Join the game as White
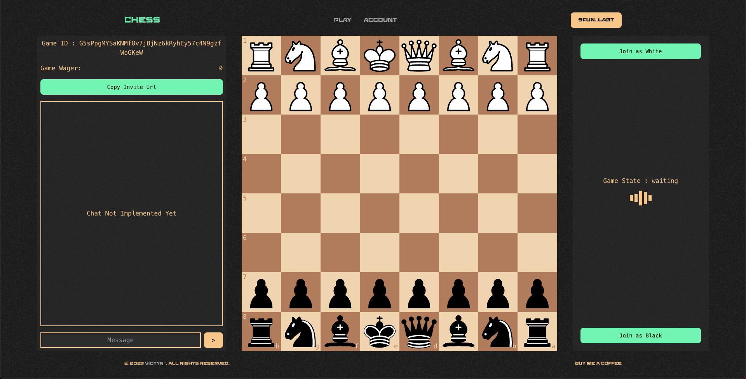Image resolution: width=746 pixels, height=379 pixels. tap(640, 51)
